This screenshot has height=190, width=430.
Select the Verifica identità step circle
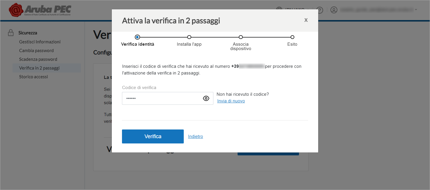[137, 37]
